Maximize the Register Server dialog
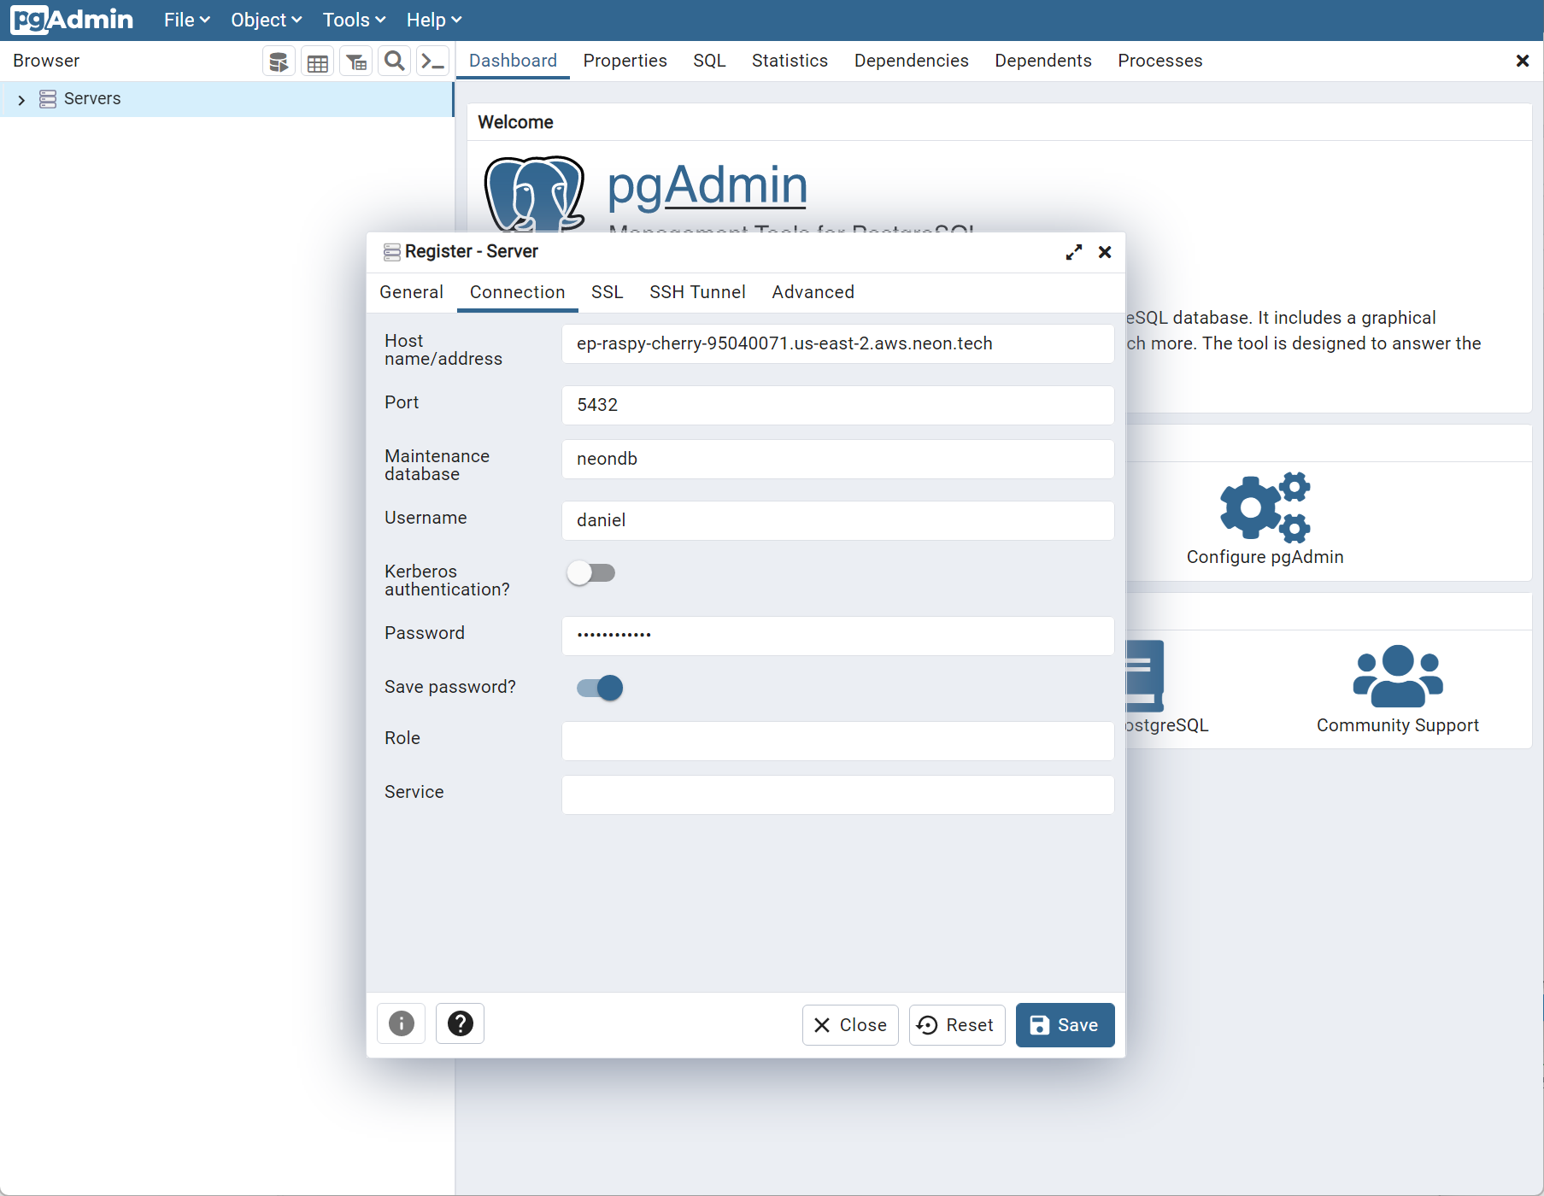Screen dimensions: 1544x1196 tap(1074, 252)
